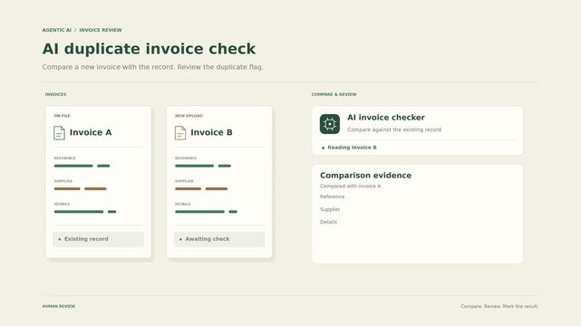Screen dimensions: 581x326
Task: Click the INVOICES section label
Action: pos(55,94)
